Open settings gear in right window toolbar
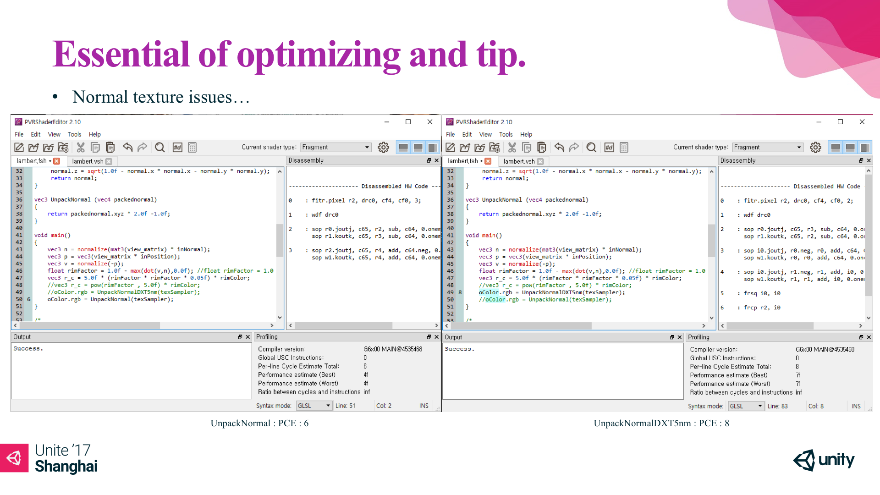880x495 pixels. click(x=815, y=147)
